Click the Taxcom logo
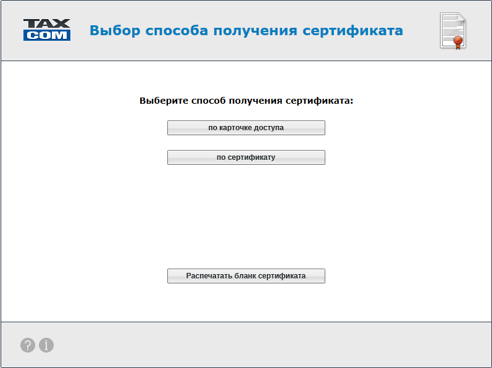Viewport: 492px width, 368px height. (47, 30)
